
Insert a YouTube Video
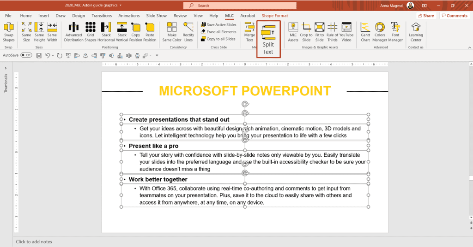click(x=346, y=32)
